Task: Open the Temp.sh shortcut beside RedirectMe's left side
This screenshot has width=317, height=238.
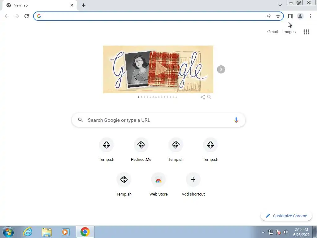Action: [106, 150]
